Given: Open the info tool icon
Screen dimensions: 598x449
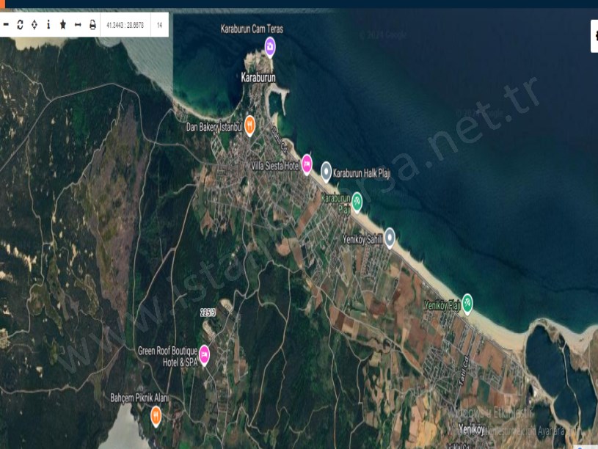Looking at the screenshot, I should (48, 25).
